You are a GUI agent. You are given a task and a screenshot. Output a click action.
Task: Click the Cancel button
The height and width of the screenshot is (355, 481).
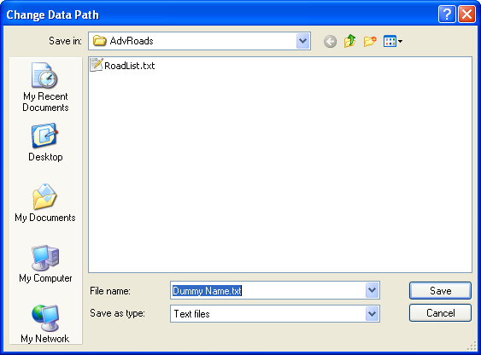coord(440,312)
